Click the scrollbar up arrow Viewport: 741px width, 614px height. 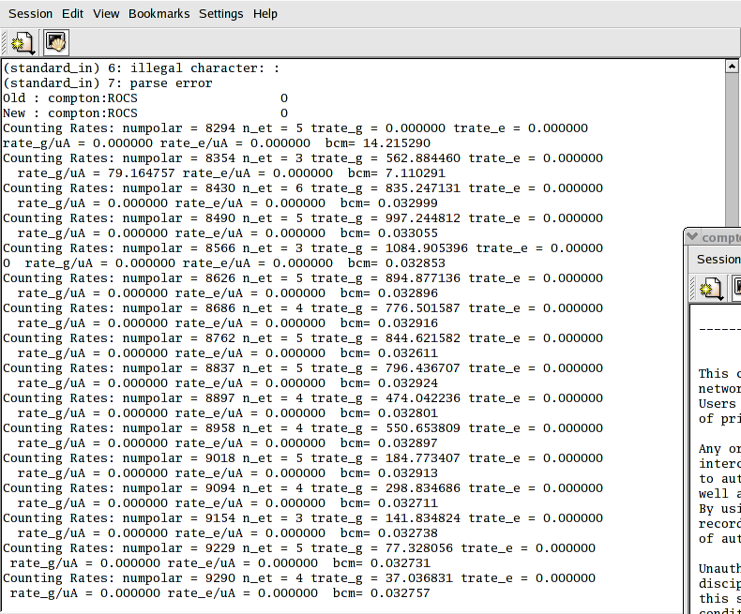point(732,67)
